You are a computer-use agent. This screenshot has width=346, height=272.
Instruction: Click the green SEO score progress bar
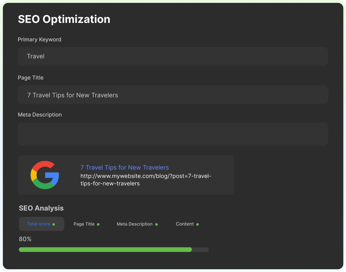[x=105, y=250]
